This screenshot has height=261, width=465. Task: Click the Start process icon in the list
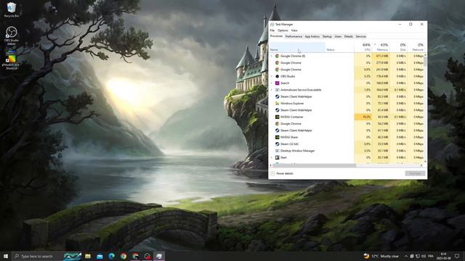point(277,157)
